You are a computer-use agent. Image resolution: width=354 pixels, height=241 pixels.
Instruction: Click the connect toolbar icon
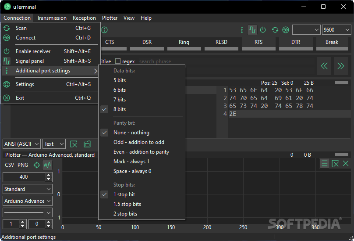tap(286, 30)
